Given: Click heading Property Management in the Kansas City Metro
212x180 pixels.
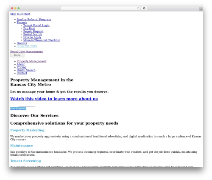Looking at the screenshot, I should click(42, 82).
